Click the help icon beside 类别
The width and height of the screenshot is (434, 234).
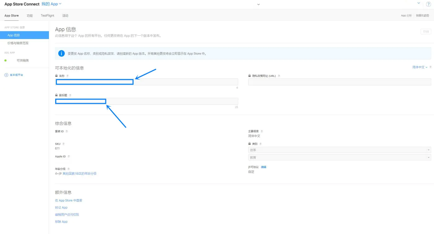coord(260,144)
